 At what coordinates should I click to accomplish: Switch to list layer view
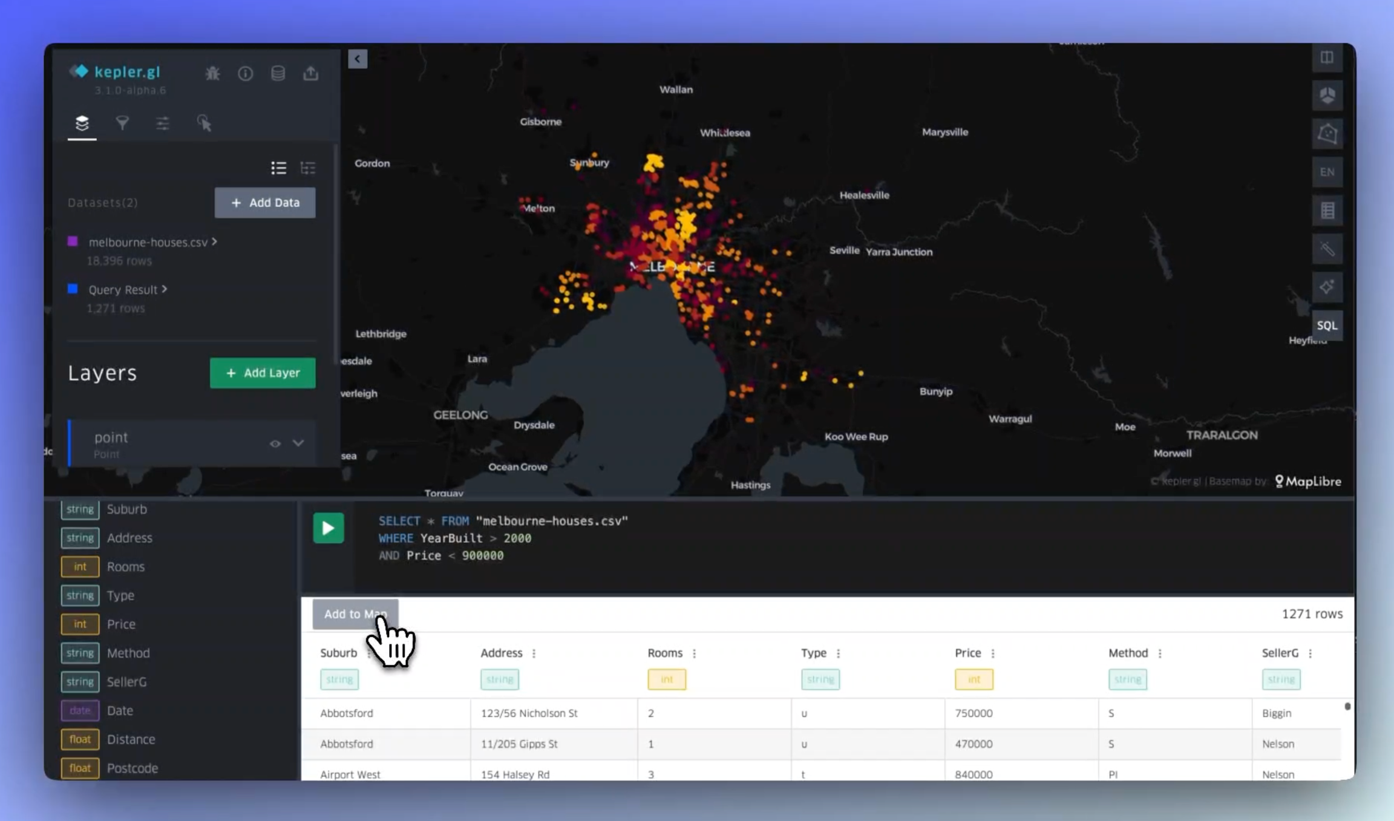[278, 168]
